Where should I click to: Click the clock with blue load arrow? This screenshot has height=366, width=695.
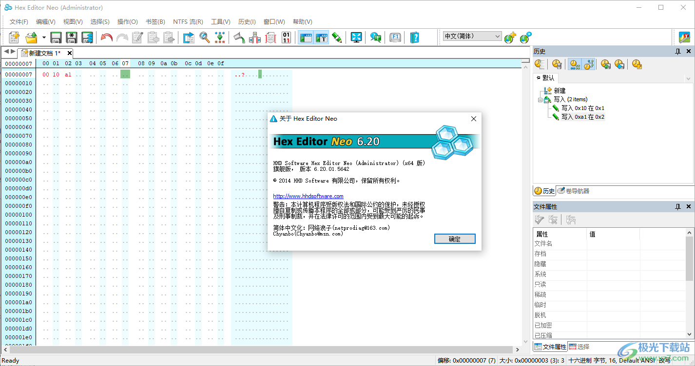point(619,64)
